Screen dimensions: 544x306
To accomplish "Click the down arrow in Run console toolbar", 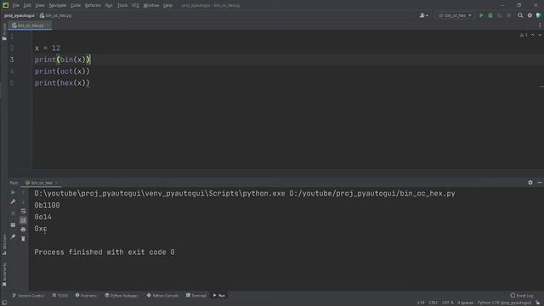I will click(x=23, y=201).
